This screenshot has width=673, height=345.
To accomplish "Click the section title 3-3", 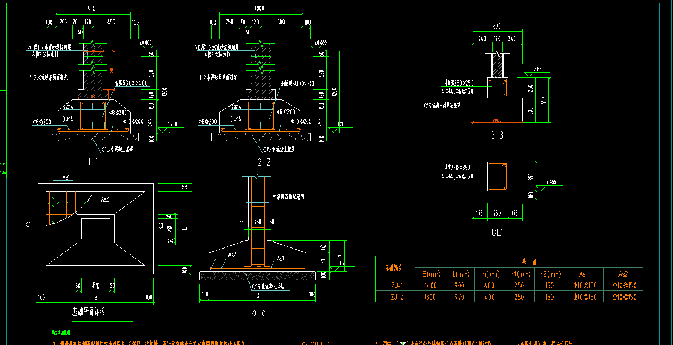I will pyautogui.click(x=497, y=136).
